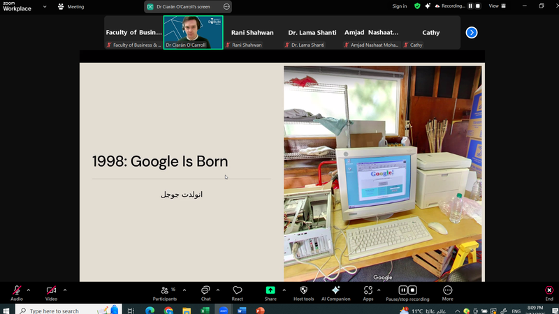Expand video options arrow
The height and width of the screenshot is (314, 559).
[65, 290]
